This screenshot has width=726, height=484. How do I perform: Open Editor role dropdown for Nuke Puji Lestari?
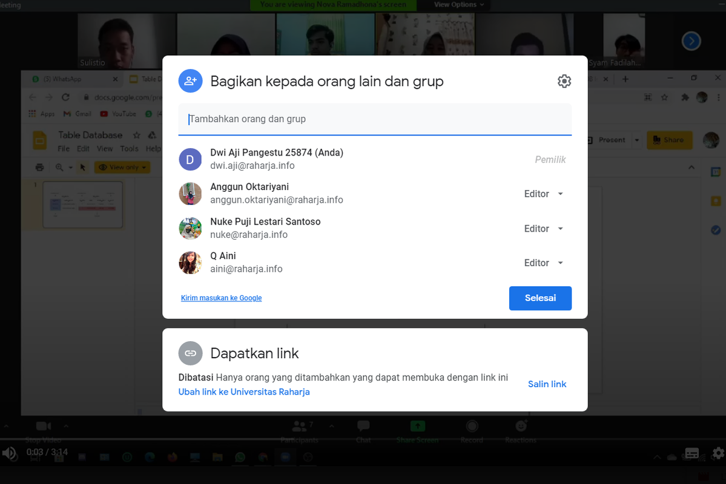pyautogui.click(x=544, y=229)
